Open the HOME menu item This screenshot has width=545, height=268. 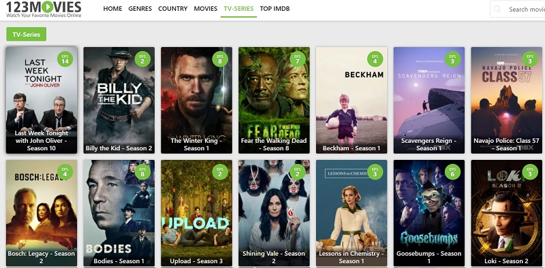click(112, 9)
